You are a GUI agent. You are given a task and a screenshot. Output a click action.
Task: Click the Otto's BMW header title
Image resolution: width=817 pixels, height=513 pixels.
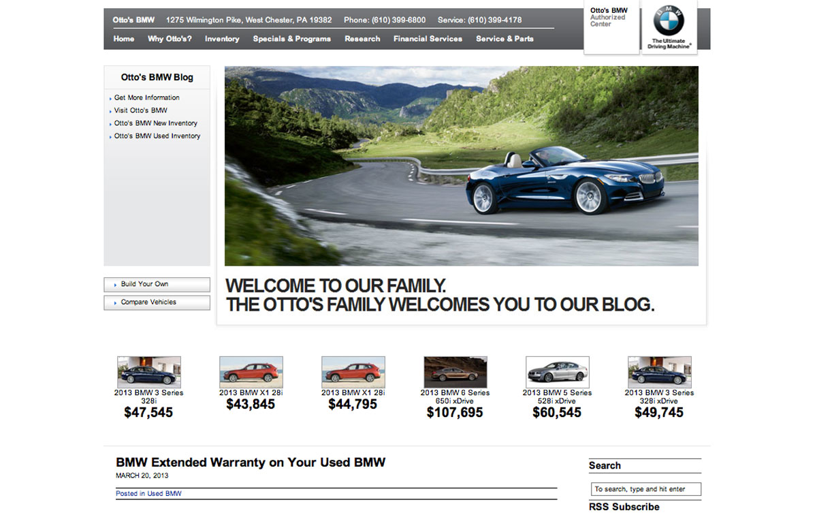(x=133, y=20)
